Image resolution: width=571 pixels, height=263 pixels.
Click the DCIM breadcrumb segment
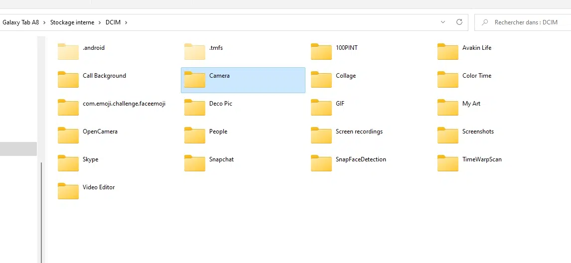[113, 22]
